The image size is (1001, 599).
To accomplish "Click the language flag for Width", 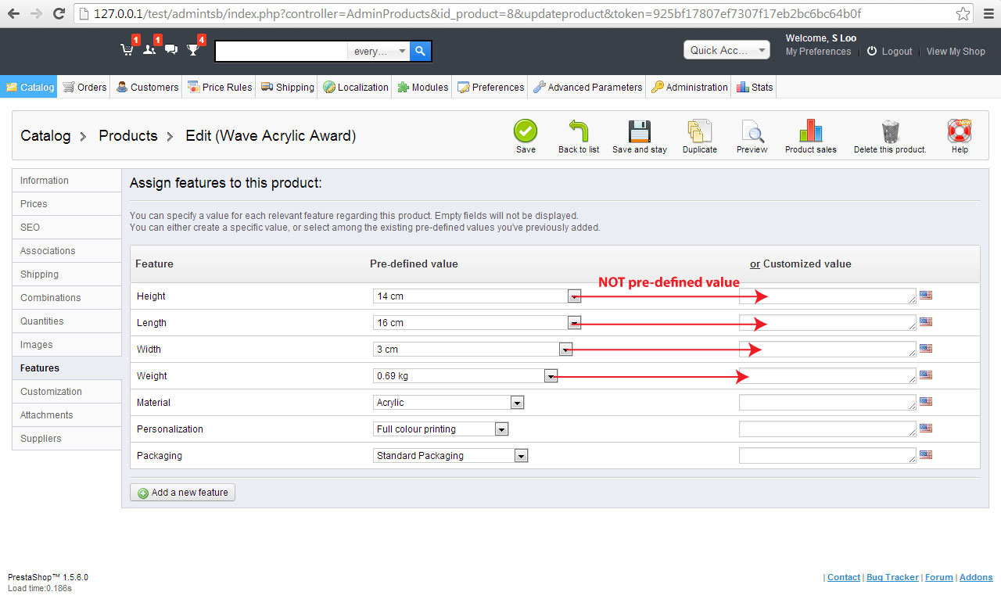I will [x=926, y=349].
